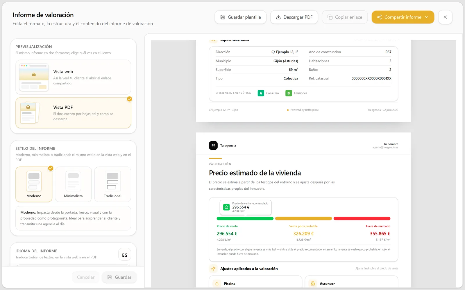The height and width of the screenshot is (290, 465).
Task: Click the Vista PDF pages thumbnail
Action: [30, 113]
